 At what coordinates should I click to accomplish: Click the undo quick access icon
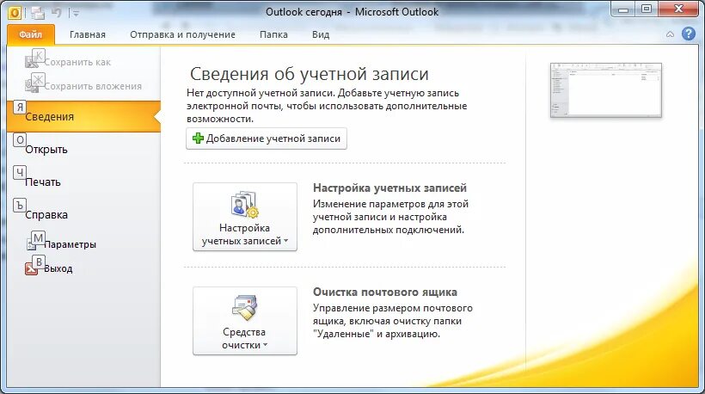[x=57, y=13]
